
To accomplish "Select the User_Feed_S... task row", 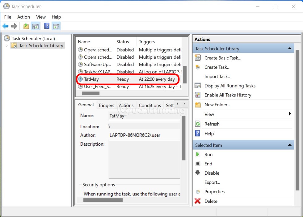I will pos(129,87).
